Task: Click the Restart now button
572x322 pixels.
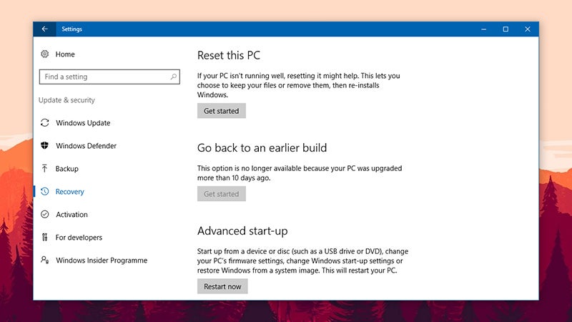Action: [x=222, y=286]
